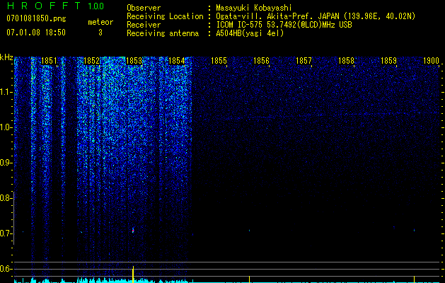
Task: Click the 1852 time marker
Action: coord(92,61)
